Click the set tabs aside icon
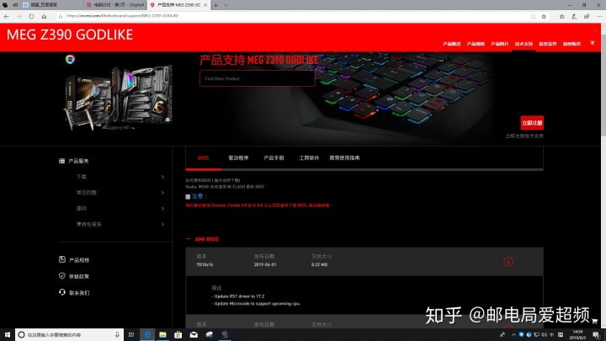Viewport: 606px width, 341px height. pyautogui.click(x=15, y=5)
